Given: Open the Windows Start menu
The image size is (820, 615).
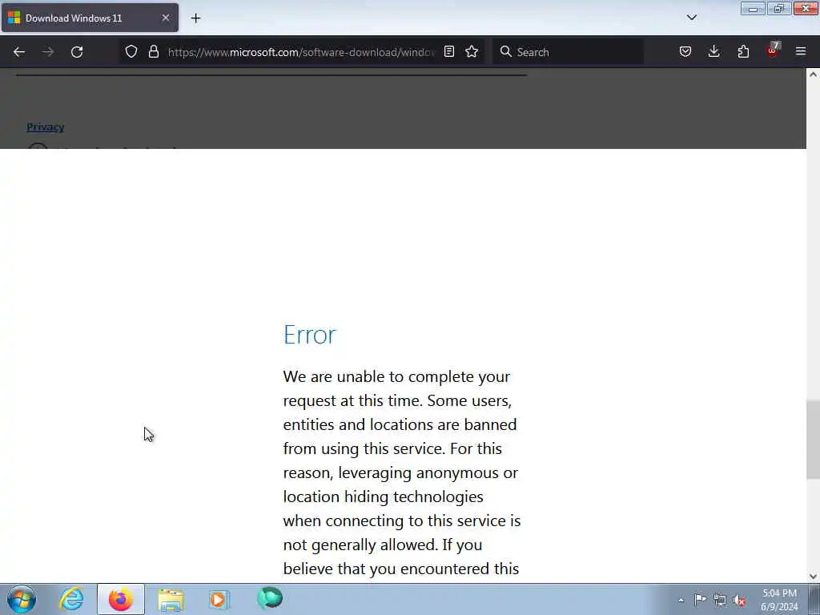Looking at the screenshot, I should 22,599.
